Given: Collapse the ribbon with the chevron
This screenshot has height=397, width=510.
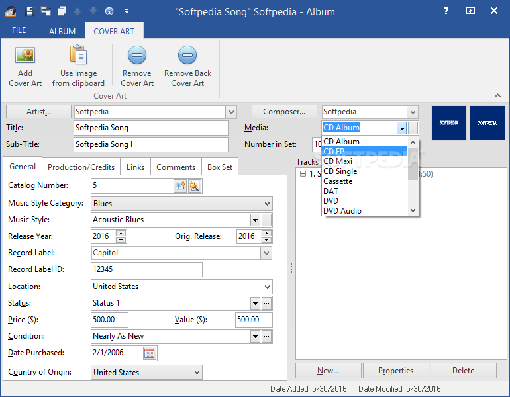Looking at the screenshot, I should [497, 95].
